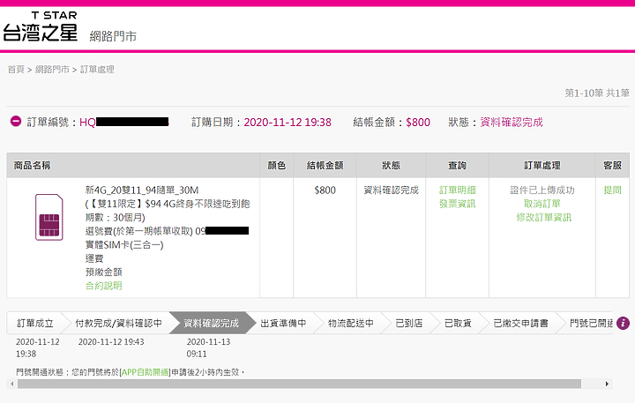
Task: Select 出貨準備中 progress step
Action: 283,324
